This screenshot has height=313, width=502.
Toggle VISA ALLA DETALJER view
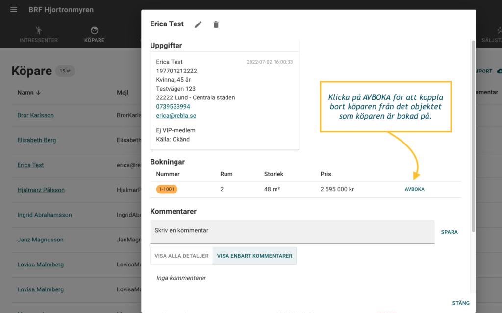tap(181, 256)
